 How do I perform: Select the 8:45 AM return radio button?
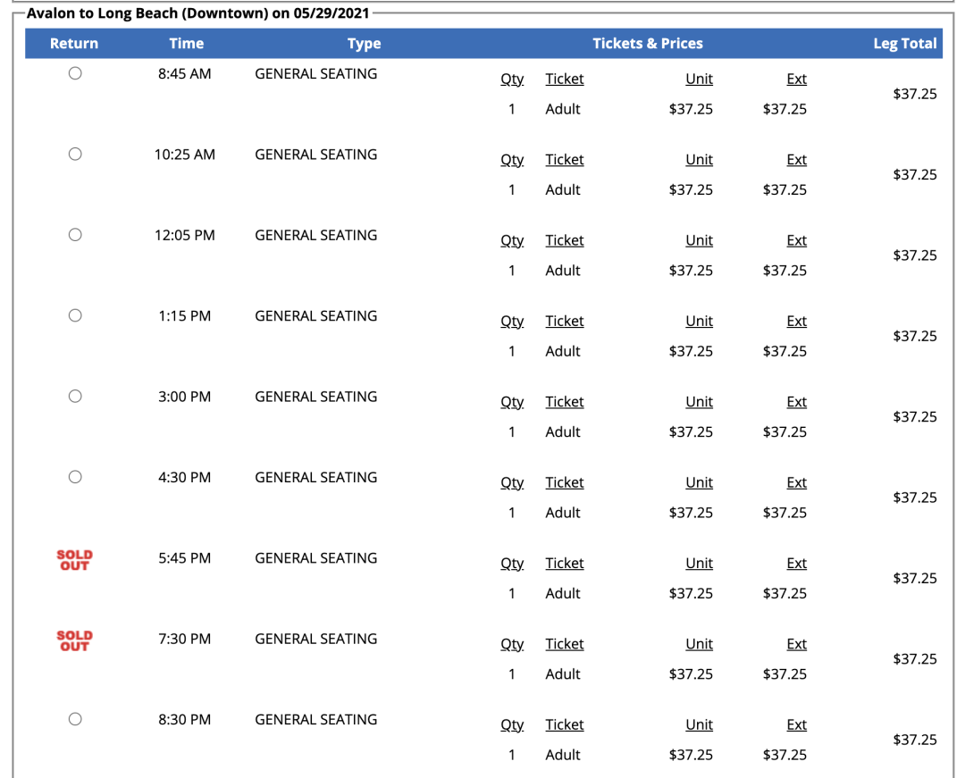[75, 73]
